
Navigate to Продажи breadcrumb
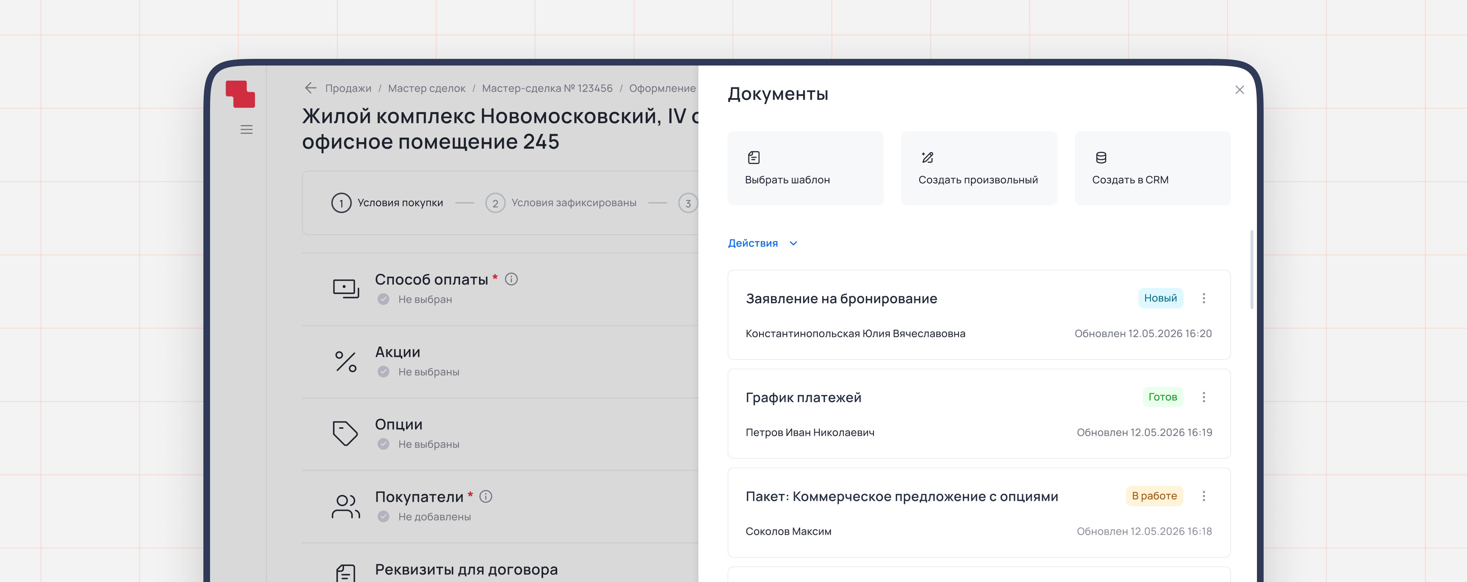coord(348,89)
